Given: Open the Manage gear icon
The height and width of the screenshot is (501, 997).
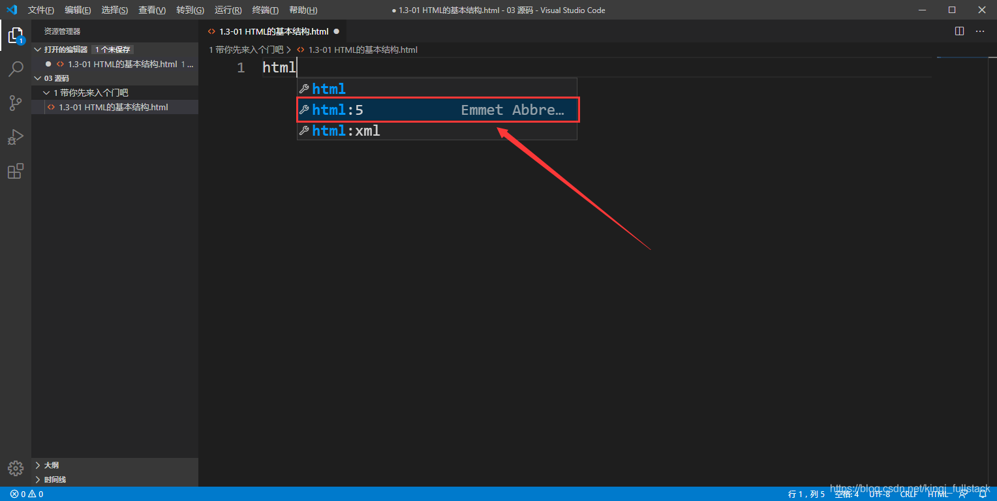Looking at the screenshot, I should point(16,468).
